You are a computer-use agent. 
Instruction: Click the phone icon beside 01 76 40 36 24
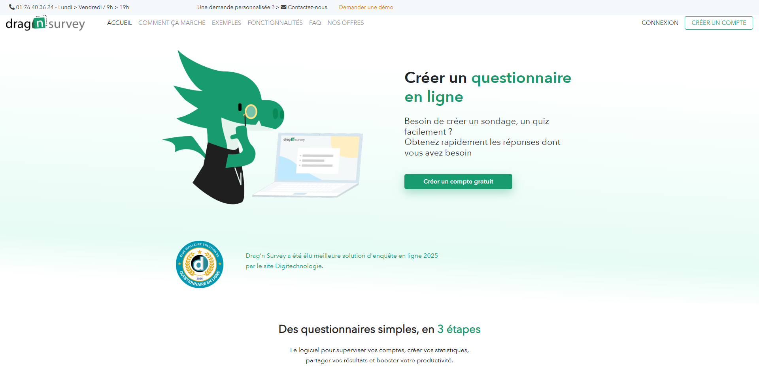point(12,7)
